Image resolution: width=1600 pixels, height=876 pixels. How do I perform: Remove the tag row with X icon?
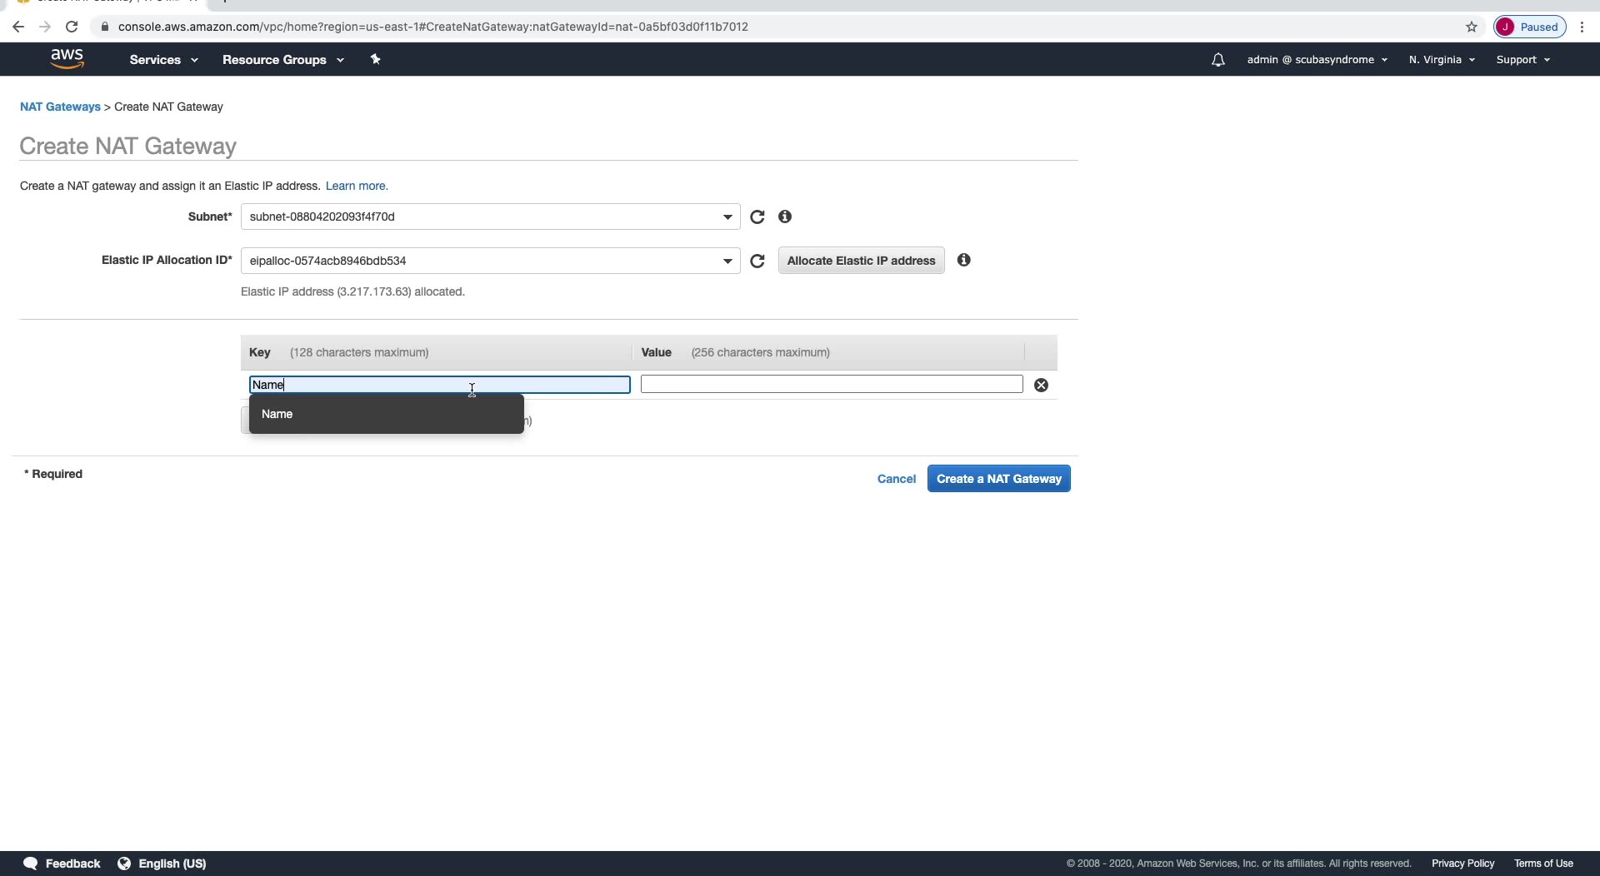(1041, 385)
